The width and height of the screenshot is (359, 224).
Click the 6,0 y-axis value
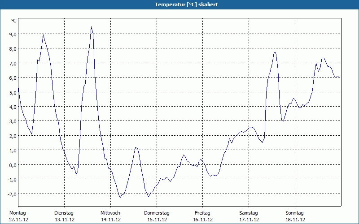[12, 78]
